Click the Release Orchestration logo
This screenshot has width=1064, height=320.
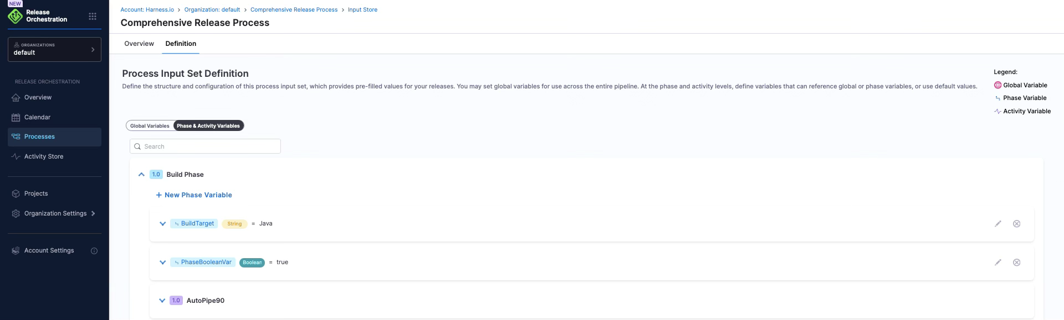click(16, 16)
